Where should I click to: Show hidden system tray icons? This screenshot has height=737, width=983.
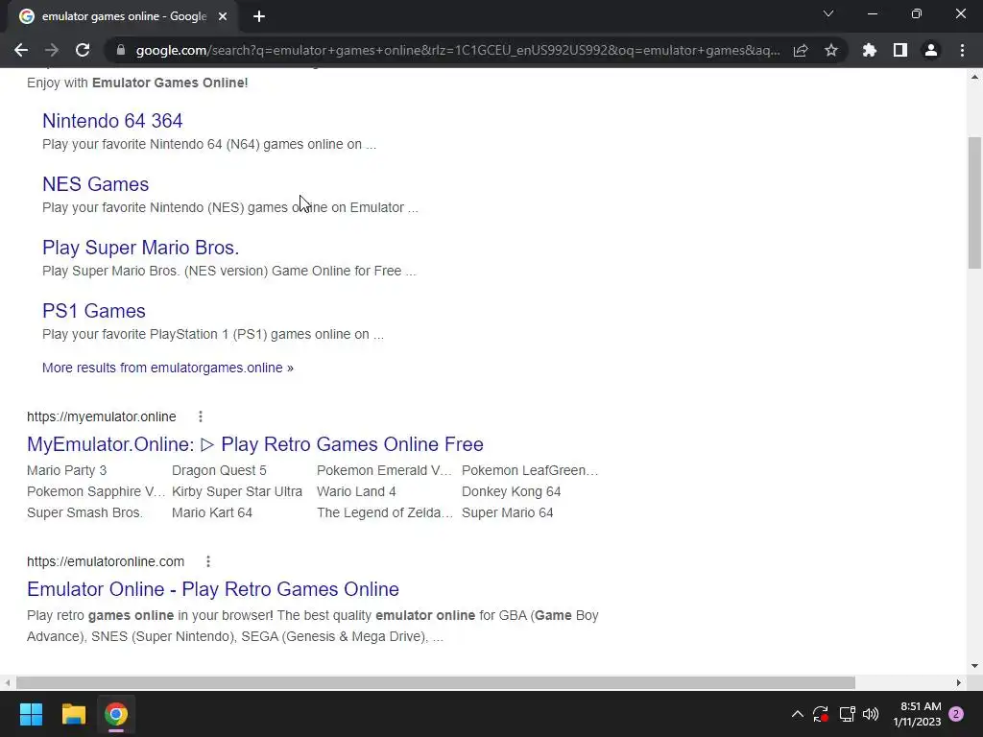click(x=798, y=714)
